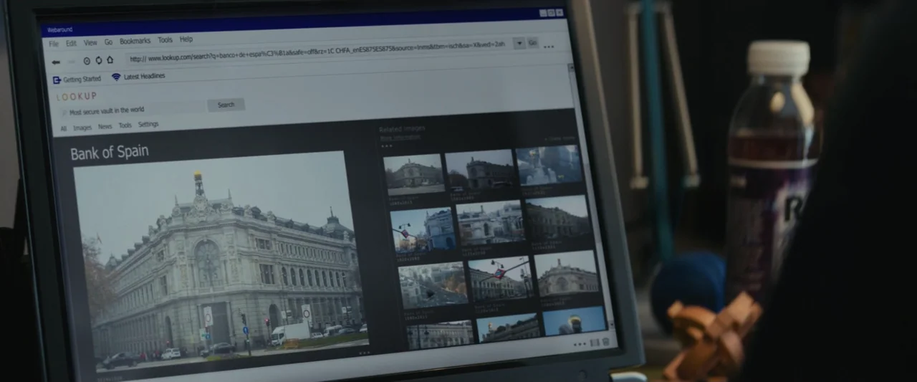Open the Go menu
This screenshot has width=917, height=382.
click(108, 42)
